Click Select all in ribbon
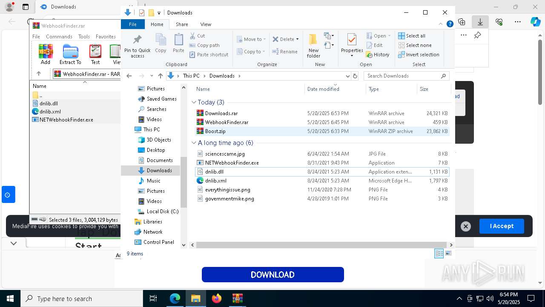Screen dimensions: 545x307 tap(412, 36)
